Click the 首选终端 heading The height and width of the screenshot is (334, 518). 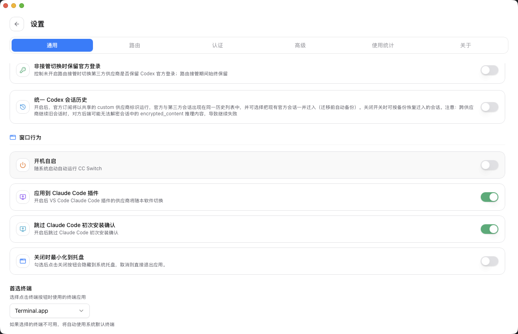tap(21, 288)
